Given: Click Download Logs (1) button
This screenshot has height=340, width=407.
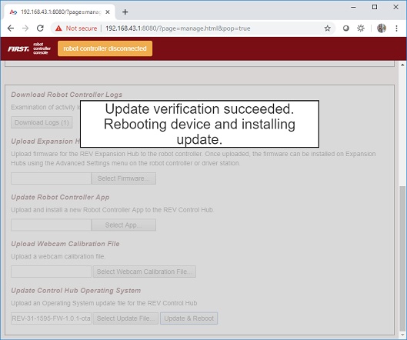Looking at the screenshot, I should (42, 122).
